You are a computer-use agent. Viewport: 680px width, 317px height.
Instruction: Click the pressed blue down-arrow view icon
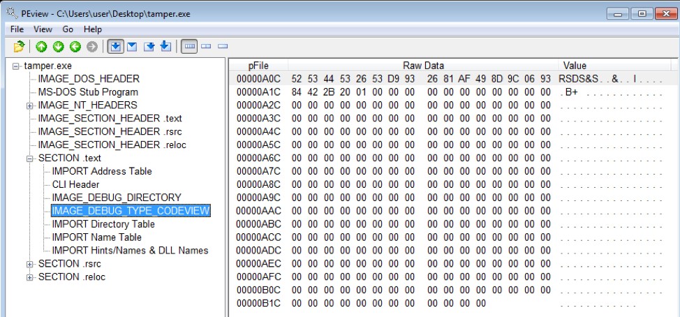(116, 47)
